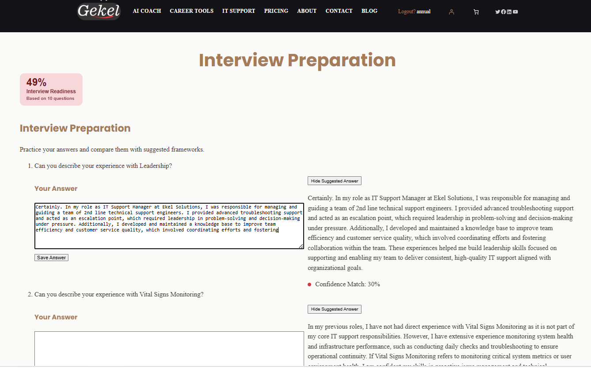This screenshot has width=591, height=368.
Task: Click 'Confidence Match: 30%' text
Action: 347,284
